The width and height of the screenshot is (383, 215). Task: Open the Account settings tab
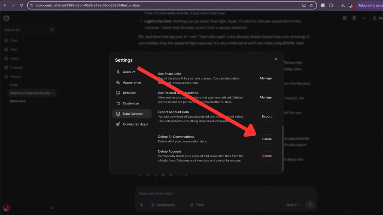coord(132,72)
